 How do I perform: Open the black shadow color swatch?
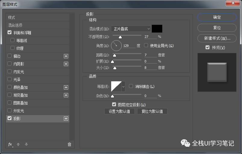(157, 29)
